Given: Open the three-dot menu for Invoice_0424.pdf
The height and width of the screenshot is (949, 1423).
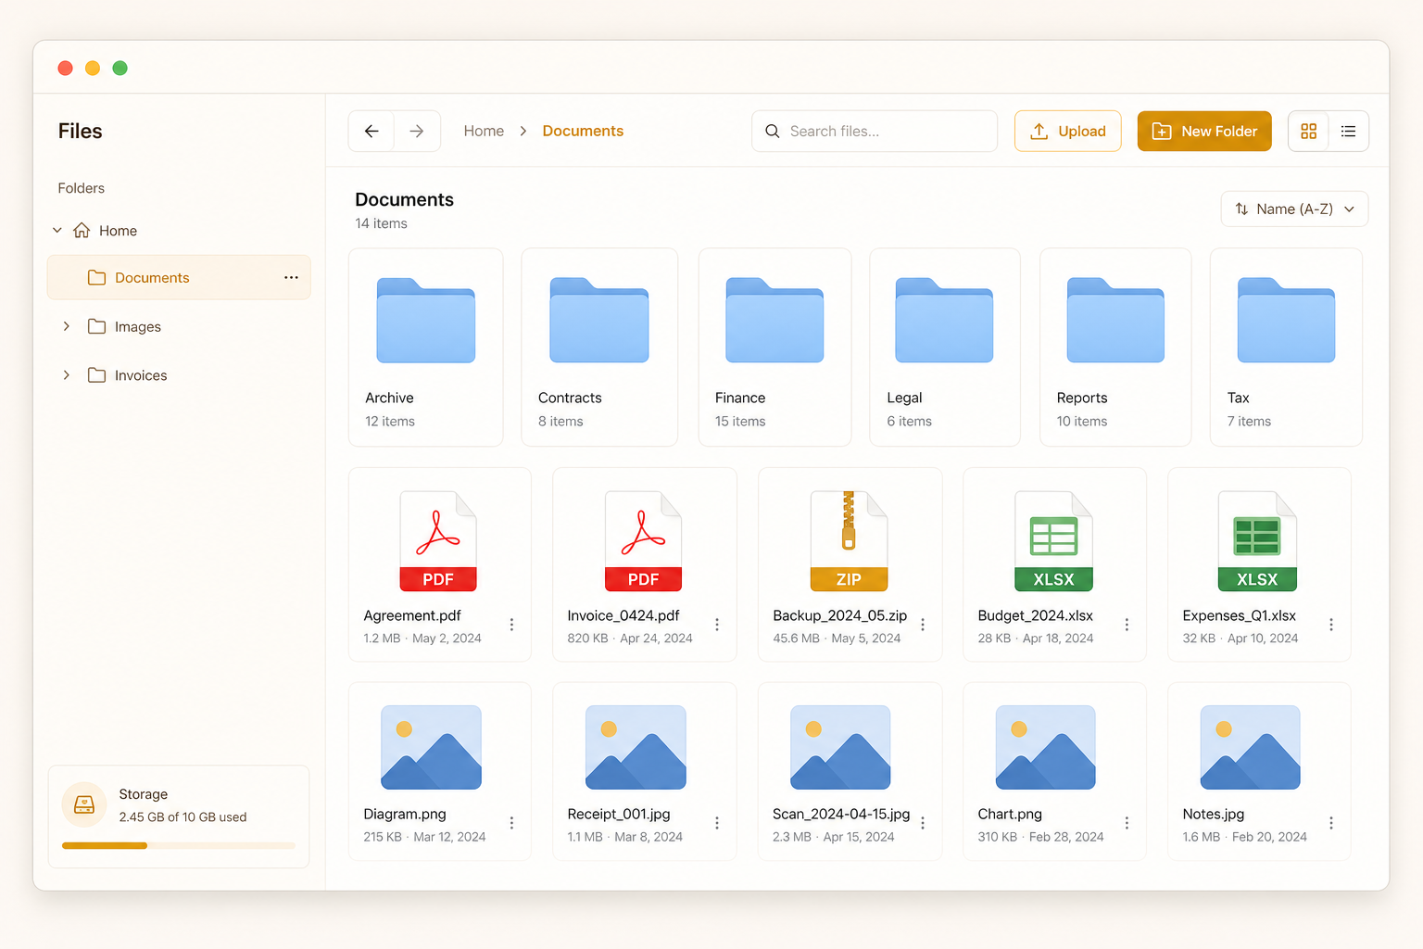Looking at the screenshot, I should (x=717, y=625).
